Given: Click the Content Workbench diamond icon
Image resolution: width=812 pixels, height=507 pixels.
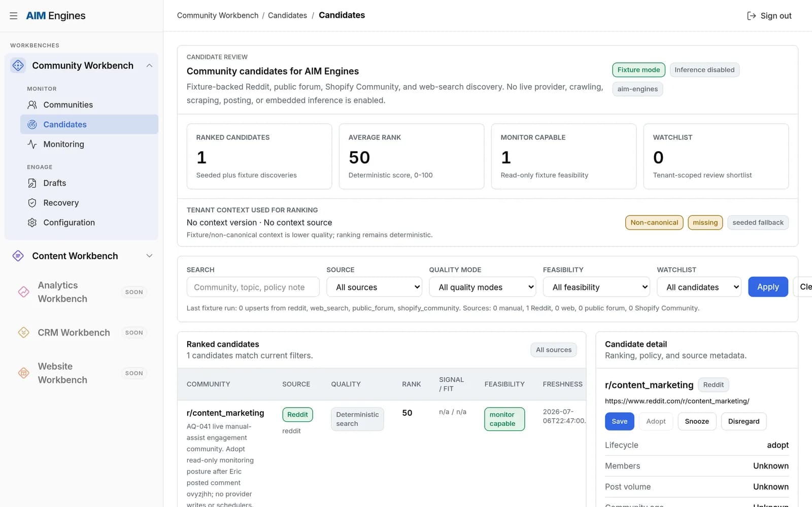Looking at the screenshot, I should point(18,256).
